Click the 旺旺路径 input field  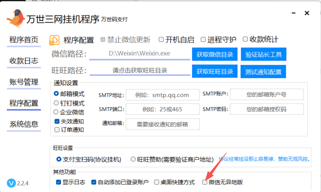point(140,70)
